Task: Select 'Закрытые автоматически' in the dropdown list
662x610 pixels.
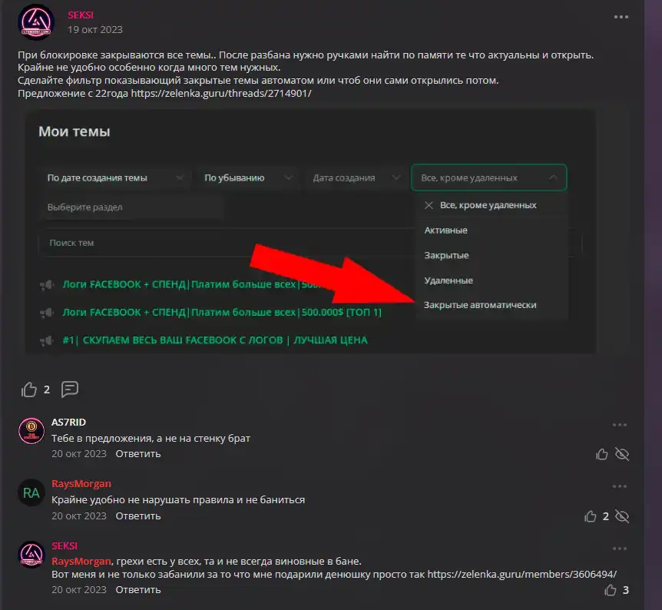Action: 480,305
